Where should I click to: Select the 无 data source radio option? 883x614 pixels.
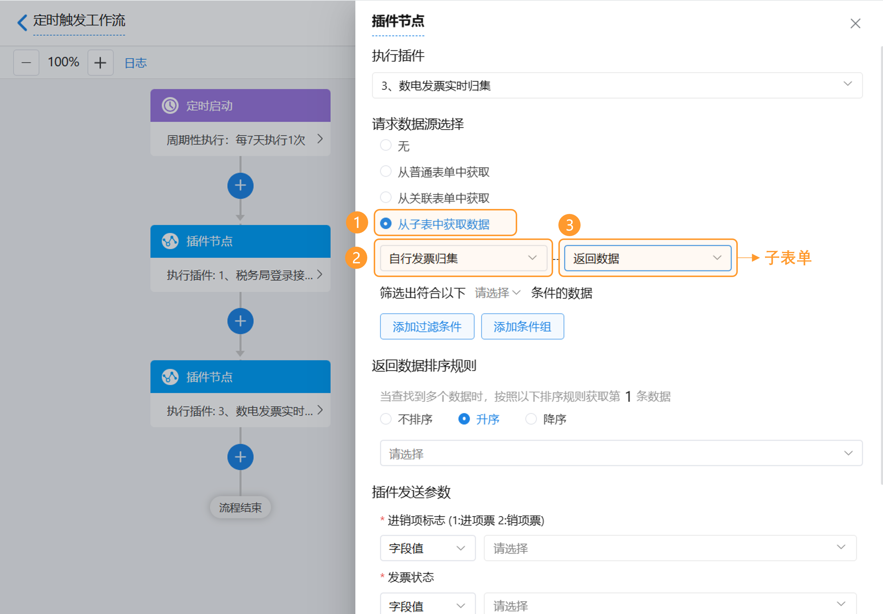(385, 146)
